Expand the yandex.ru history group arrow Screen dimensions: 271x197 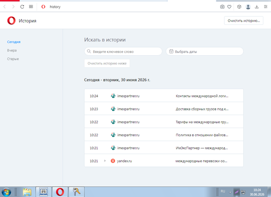tap(105, 161)
